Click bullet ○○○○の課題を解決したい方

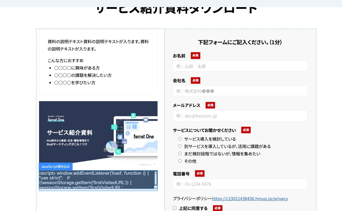83,75
